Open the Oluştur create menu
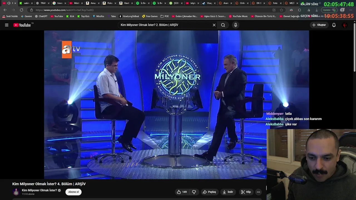Image resolution: width=356 pixels, height=200 pixels. (x=319, y=25)
